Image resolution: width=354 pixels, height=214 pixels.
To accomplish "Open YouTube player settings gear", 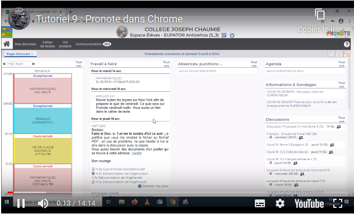I will click(280, 203).
